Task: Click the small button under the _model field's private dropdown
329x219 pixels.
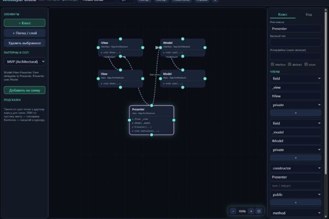Action: [296, 158]
